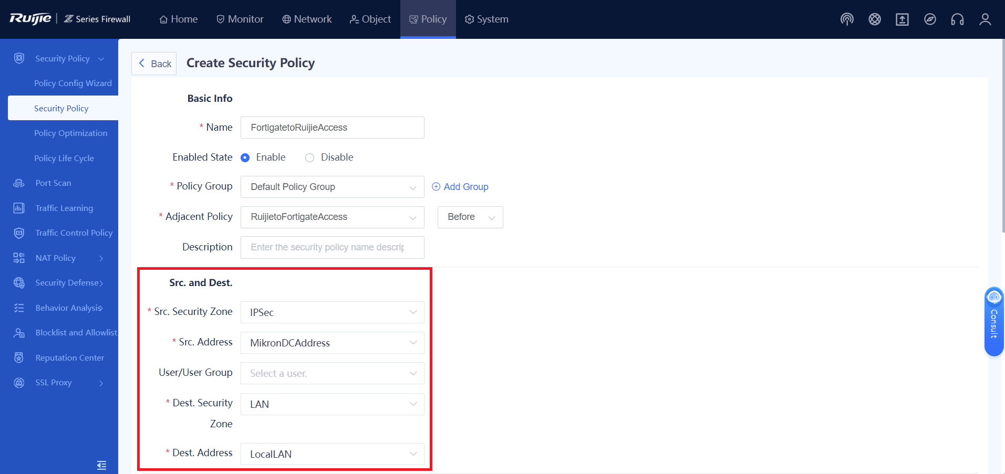Select Security Policy submenu item

63,108
